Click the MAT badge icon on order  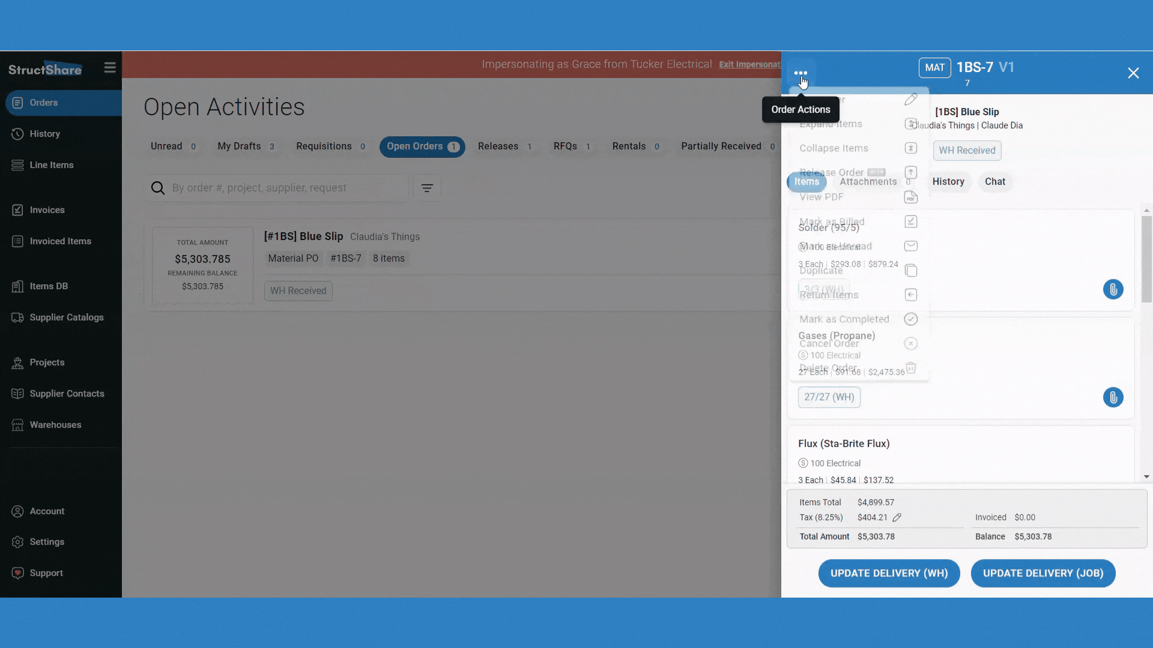point(934,67)
